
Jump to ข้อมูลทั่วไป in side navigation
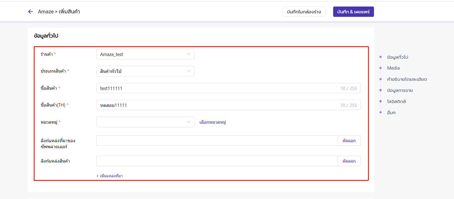click(397, 57)
